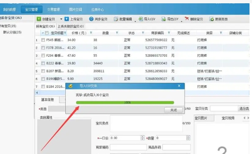Click the 导出CSV export icon
Screen dimensions: 252x154
click(x=164, y=19)
